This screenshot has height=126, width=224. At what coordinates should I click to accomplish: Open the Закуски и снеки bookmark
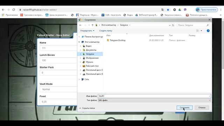(171, 15)
